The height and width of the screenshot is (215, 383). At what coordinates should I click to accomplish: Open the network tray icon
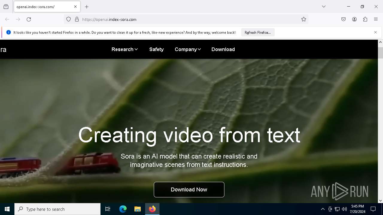pyautogui.click(x=337, y=209)
